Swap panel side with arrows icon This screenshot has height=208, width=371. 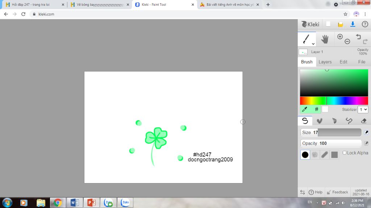(x=303, y=192)
